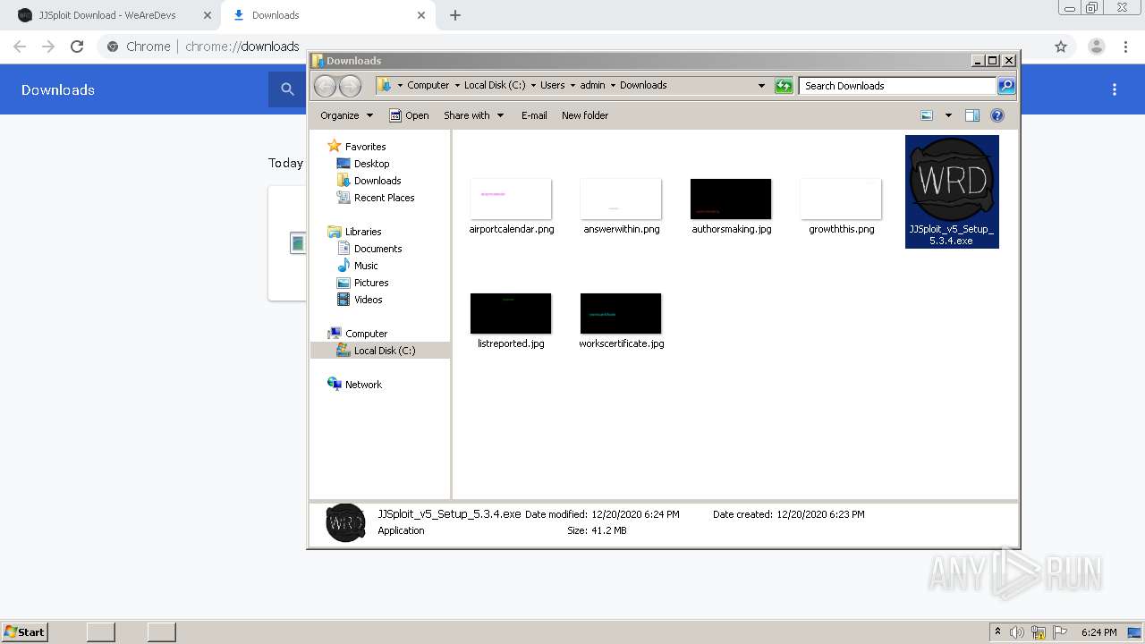Open Downloads page three-dot more actions

(1115, 89)
